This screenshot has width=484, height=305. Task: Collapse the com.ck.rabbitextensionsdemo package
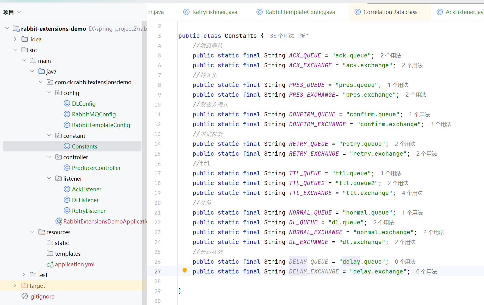coord(41,82)
